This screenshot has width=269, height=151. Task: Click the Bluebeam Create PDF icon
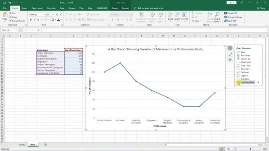point(225,13)
